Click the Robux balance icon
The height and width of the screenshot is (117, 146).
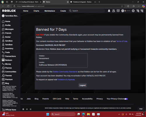click(123, 11)
